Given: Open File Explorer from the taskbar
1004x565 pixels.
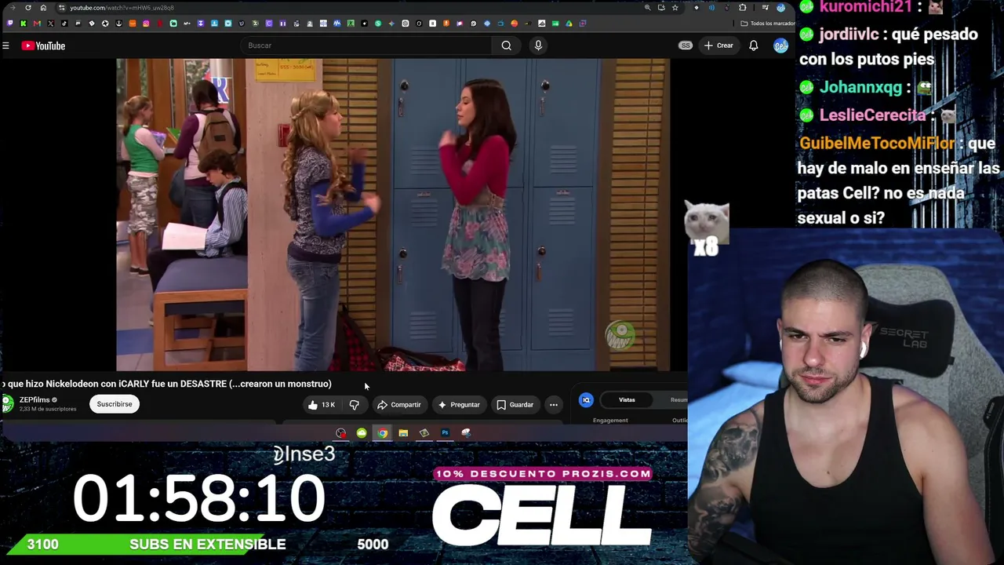Looking at the screenshot, I should coord(403,433).
